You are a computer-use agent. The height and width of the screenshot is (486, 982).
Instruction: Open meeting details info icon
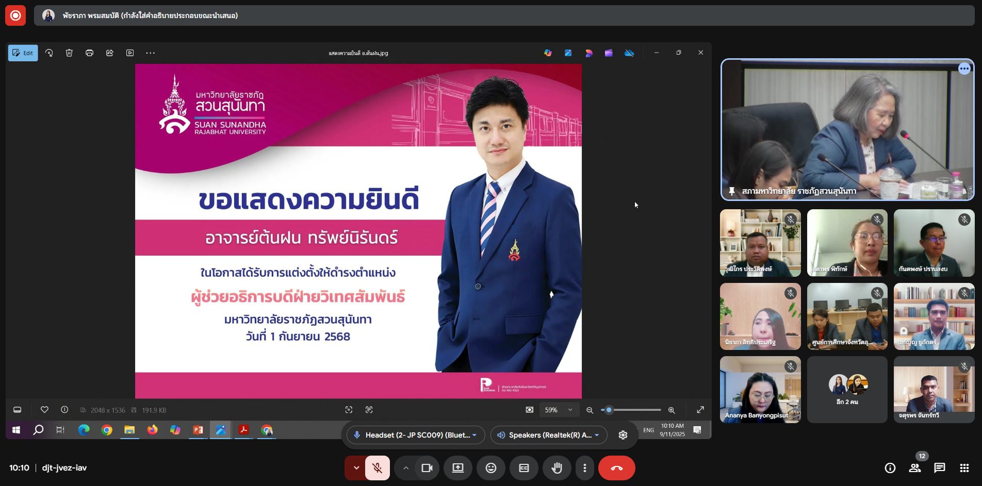(890, 468)
